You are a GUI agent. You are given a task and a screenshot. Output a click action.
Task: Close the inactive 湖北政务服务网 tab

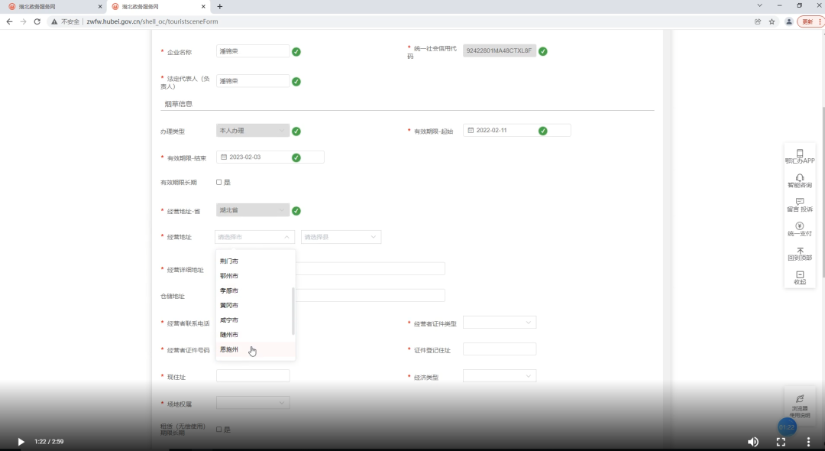100,7
